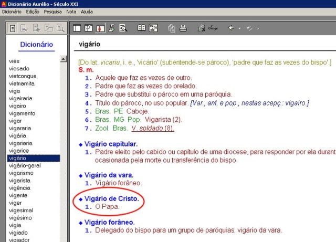Viewport: 336px width, 242px height.
Task: Open the Pesquisa menu
Action: point(52,11)
